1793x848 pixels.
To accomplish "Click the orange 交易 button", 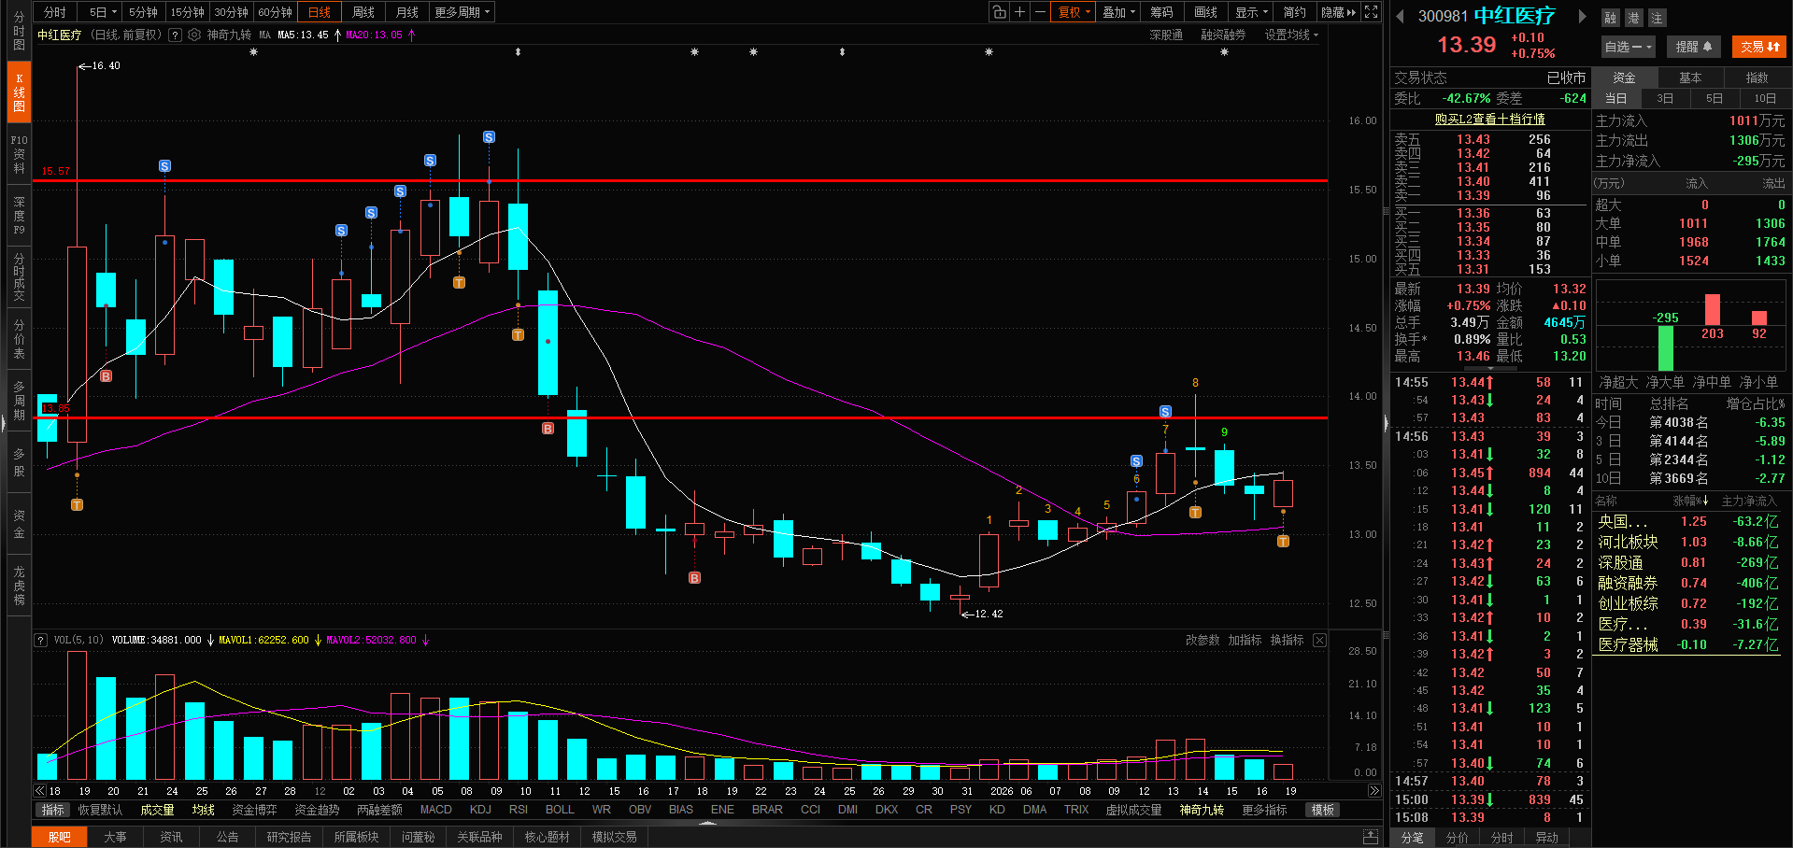I will coord(1759,47).
